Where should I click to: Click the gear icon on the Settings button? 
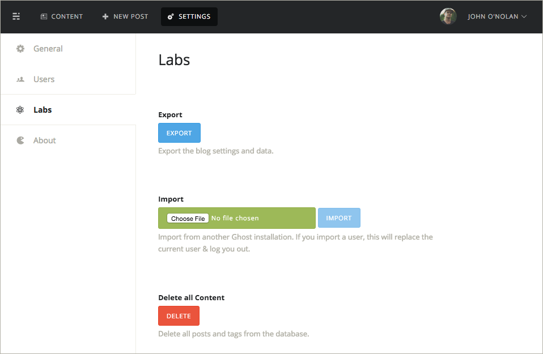(171, 16)
